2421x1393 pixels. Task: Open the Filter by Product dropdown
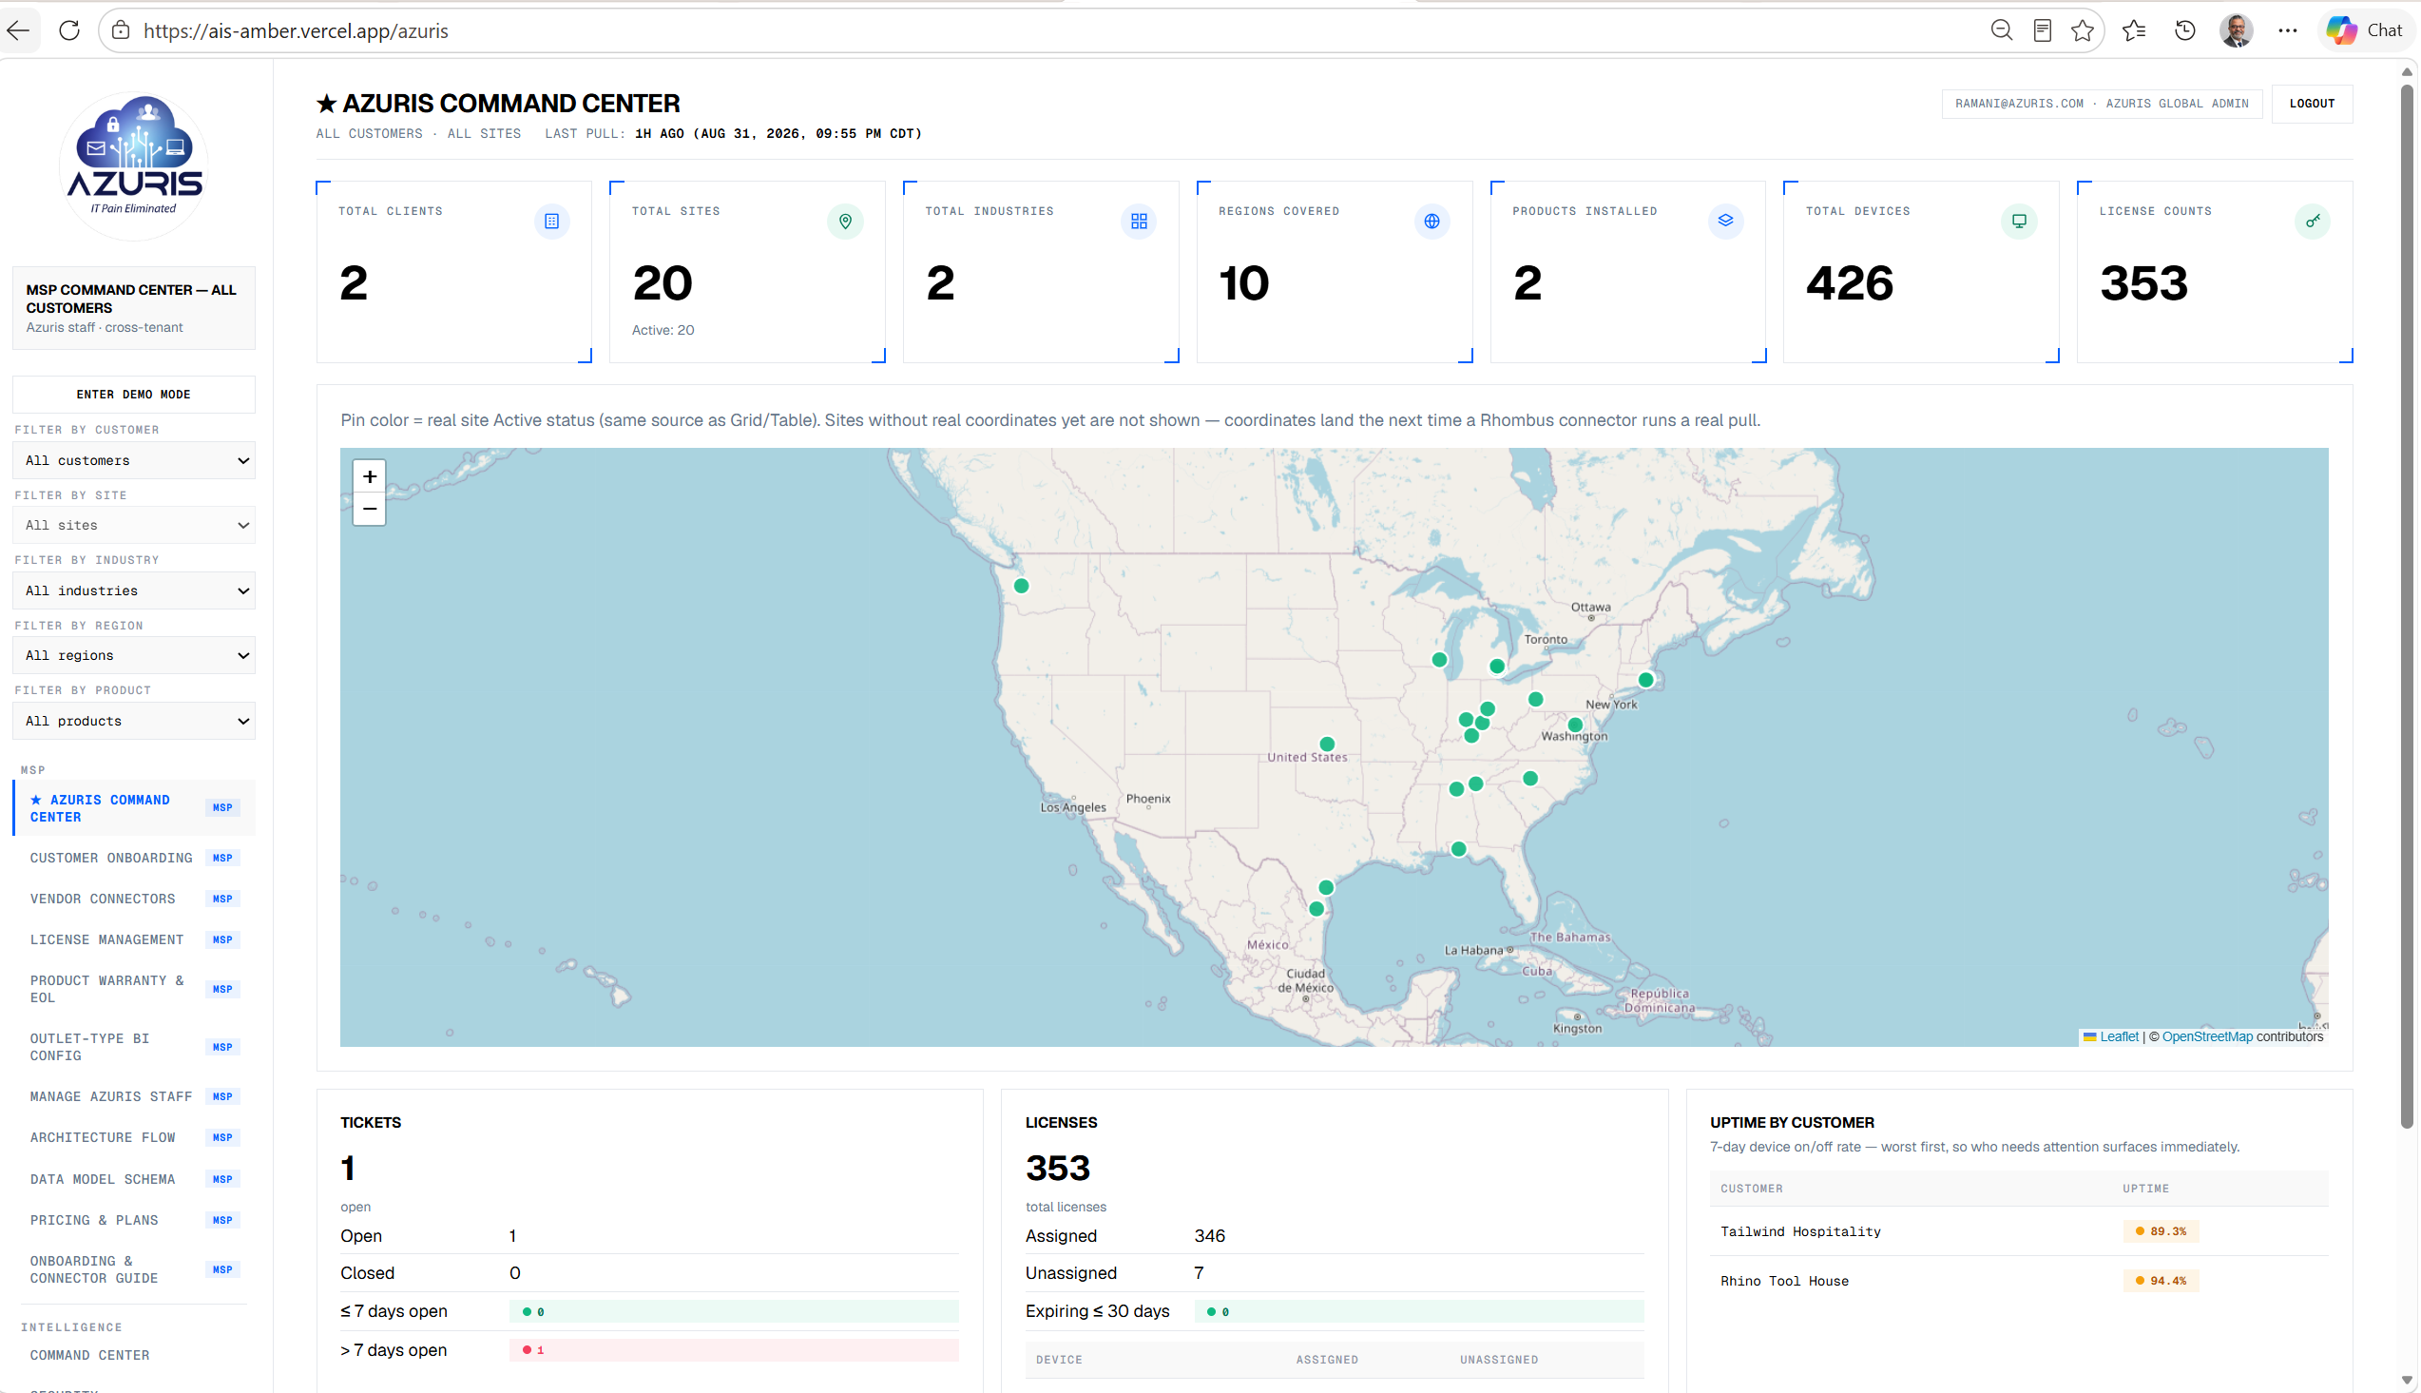click(x=134, y=721)
